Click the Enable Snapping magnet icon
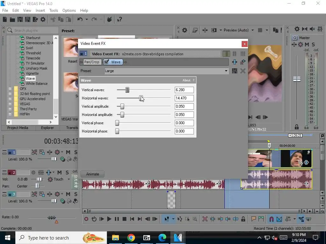Viewport: 326px width, 244px height. click(x=271, y=219)
